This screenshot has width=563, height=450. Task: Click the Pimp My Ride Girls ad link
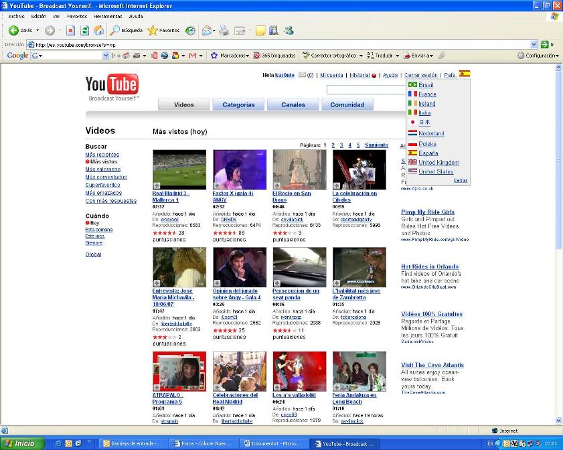click(x=428, y=212)
